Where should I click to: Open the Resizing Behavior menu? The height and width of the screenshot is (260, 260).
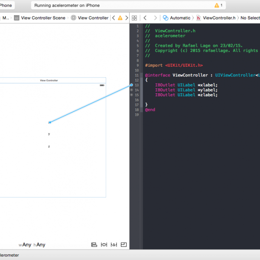123,245
